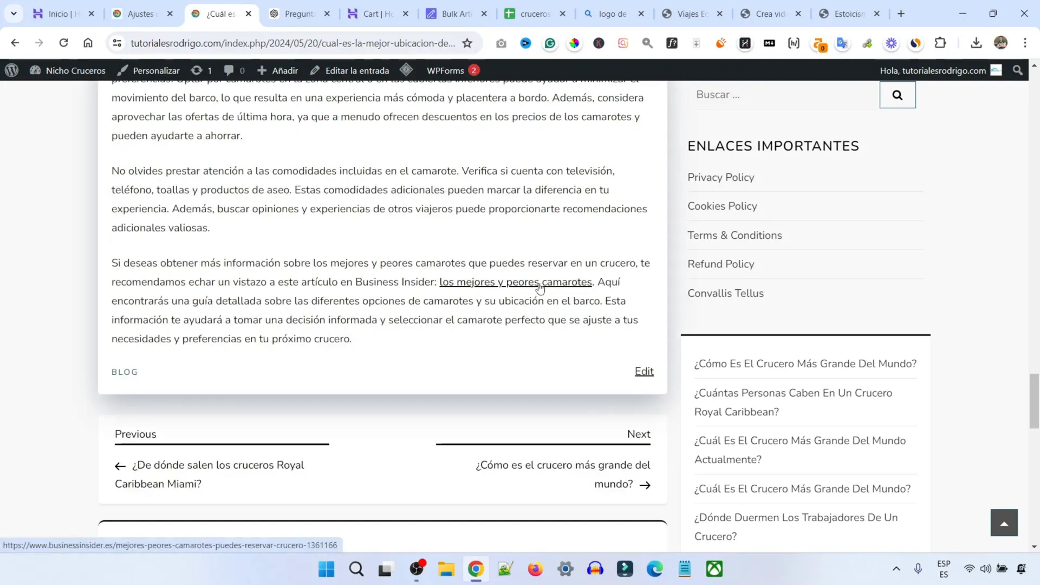Switch keyboard language from ESP indicator

pyautogui.click(x=944, y=569)
